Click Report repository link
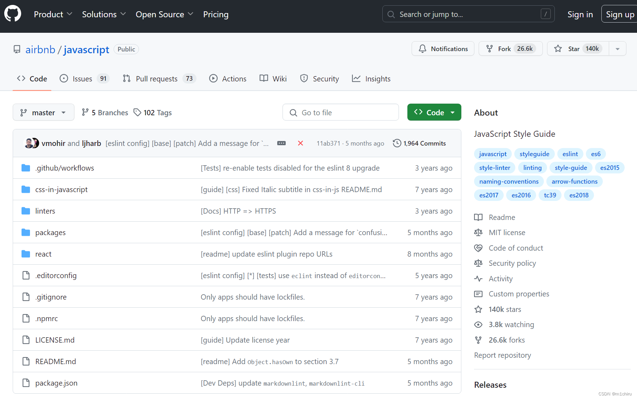This screenshot has height=399, width=637. (503, 355)
